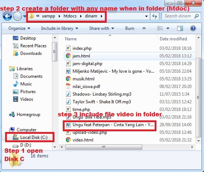Image resolution: width=204 pixels, height=172 pixels.
Task: Click the Search dinam input field
Action: [x=178, y=16]
